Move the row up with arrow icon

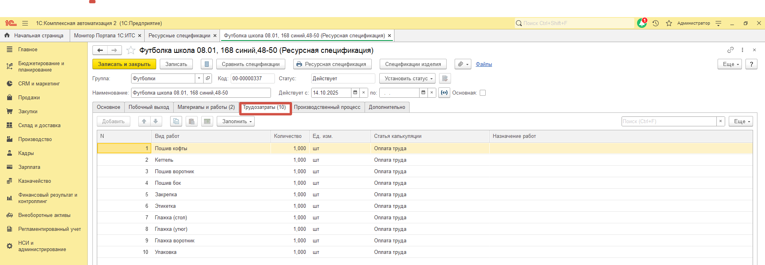(x=144, y=122)
